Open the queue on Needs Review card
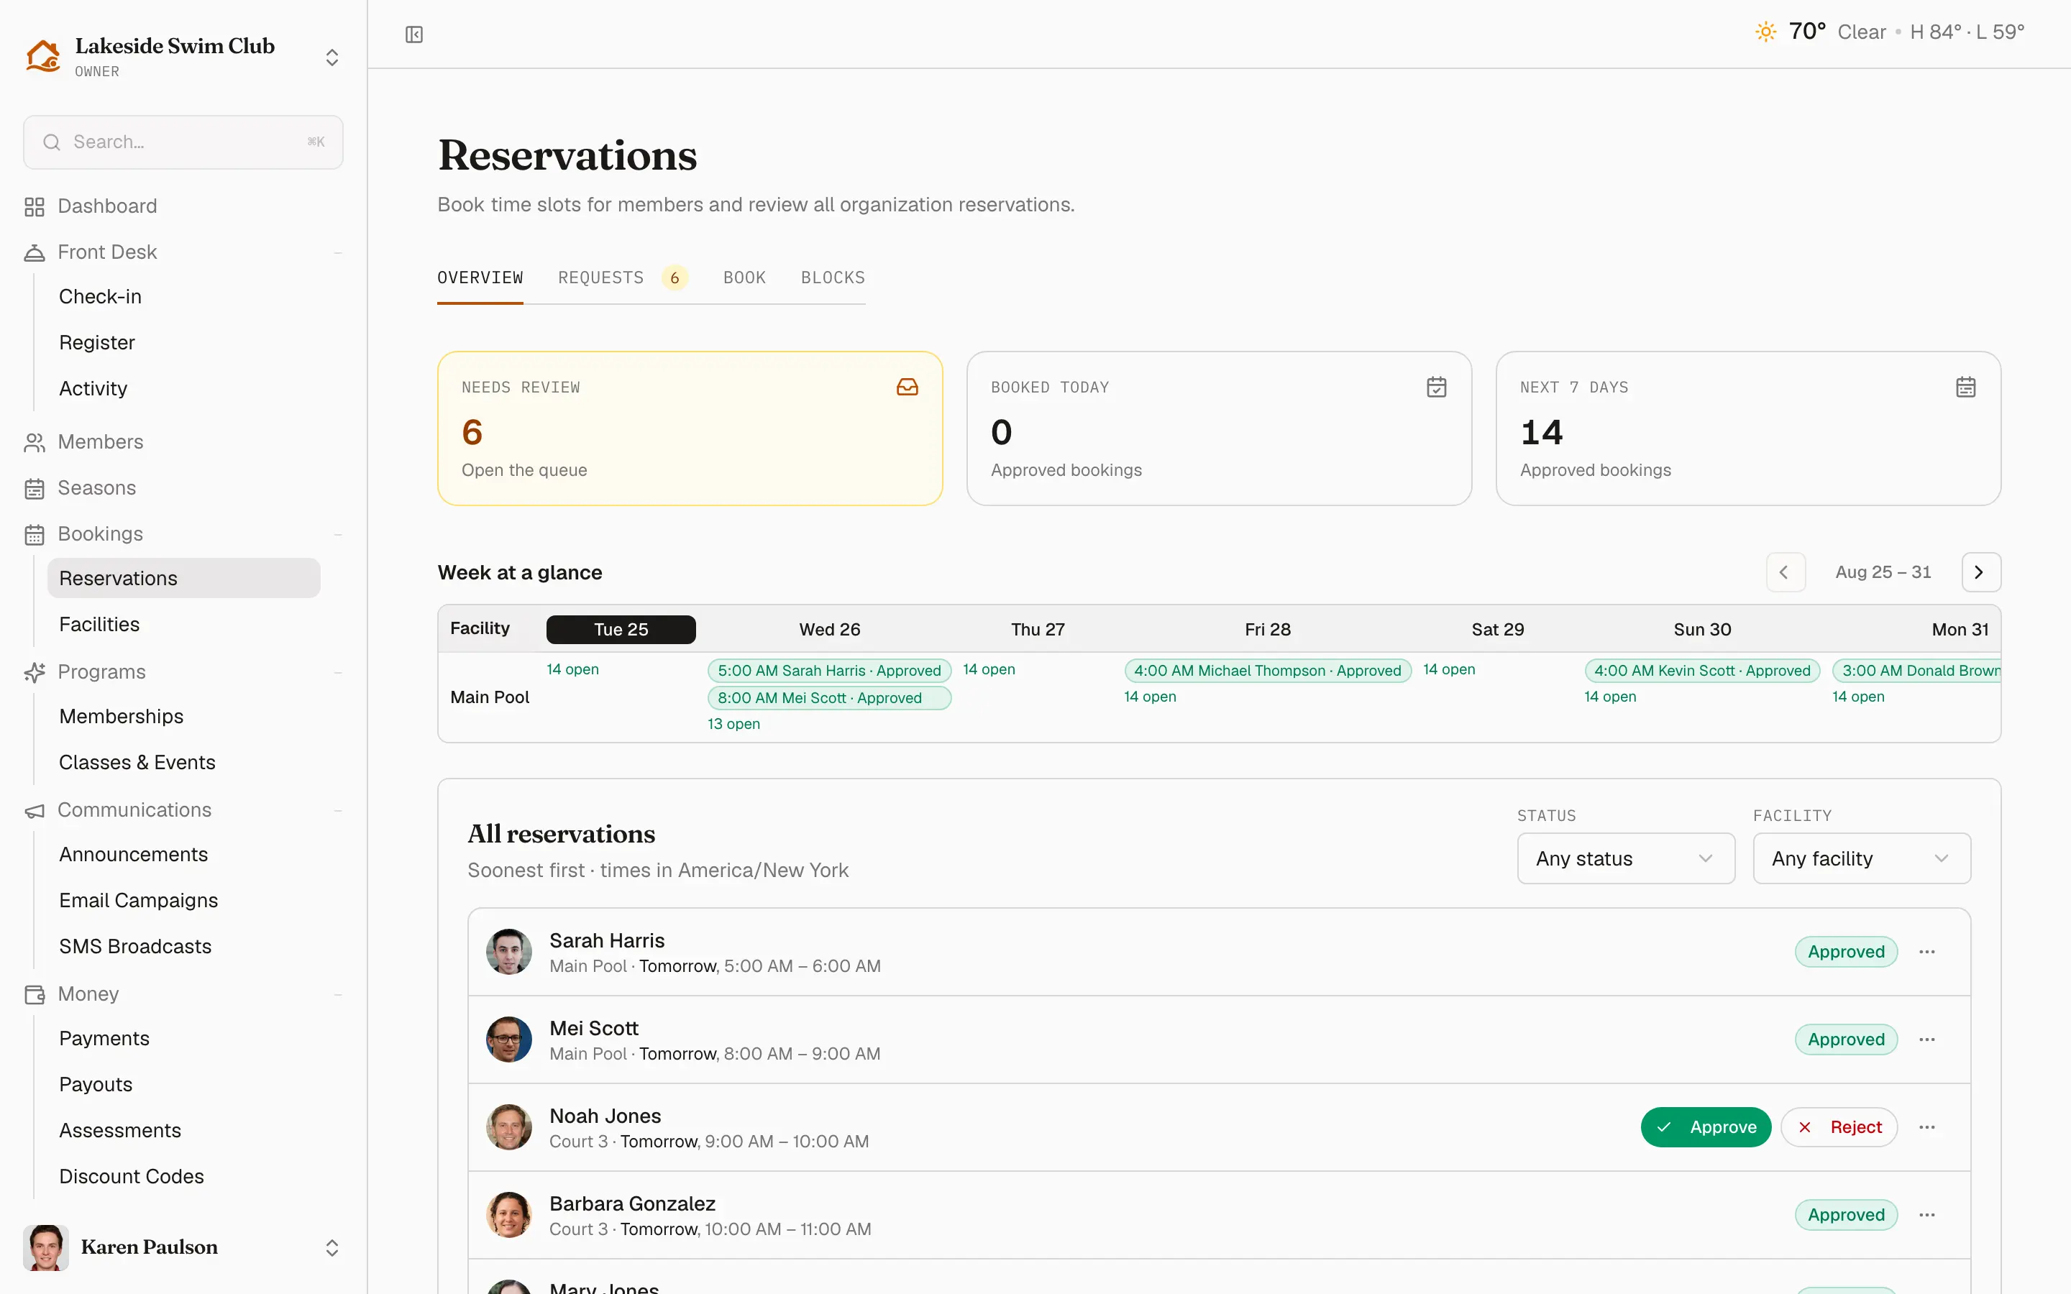 click(525, 471)
